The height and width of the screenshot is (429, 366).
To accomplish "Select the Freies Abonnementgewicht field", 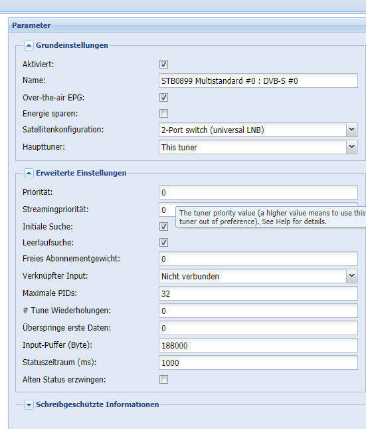I will [258, 259].
